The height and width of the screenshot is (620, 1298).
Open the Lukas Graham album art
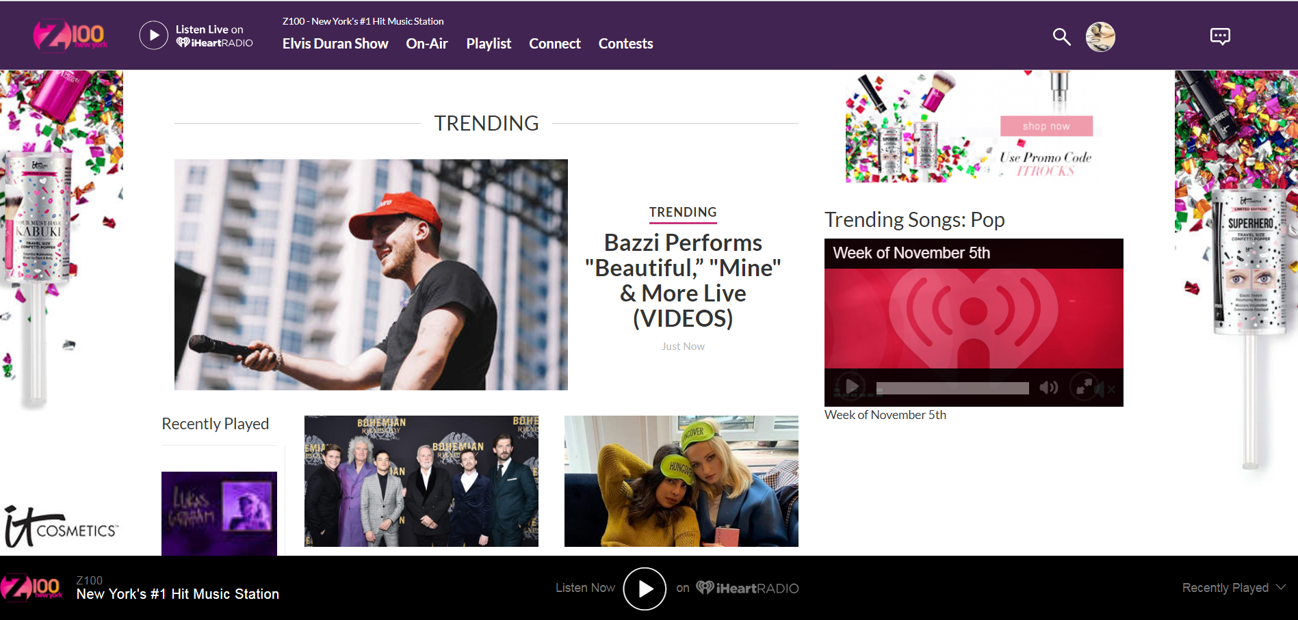coord(219,513)
